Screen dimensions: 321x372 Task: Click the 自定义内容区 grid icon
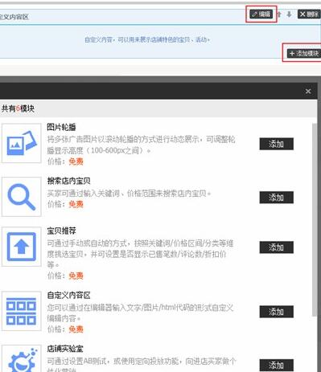(x=22, y=311)
